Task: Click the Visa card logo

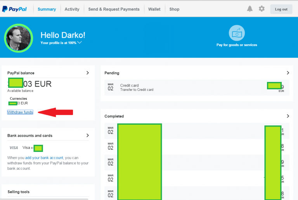Action: click(x=14, y=148)
